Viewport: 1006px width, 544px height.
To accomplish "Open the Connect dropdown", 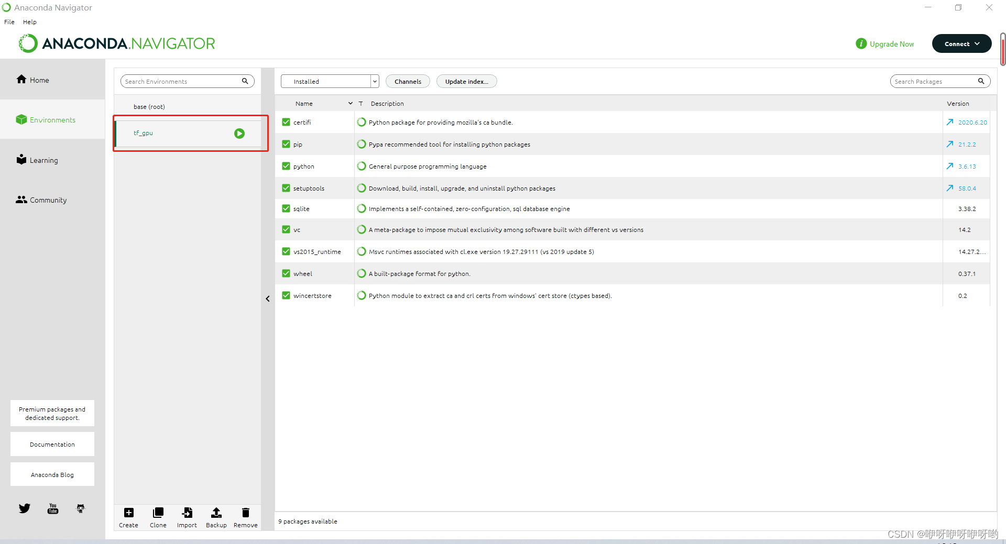I will 961,43.
